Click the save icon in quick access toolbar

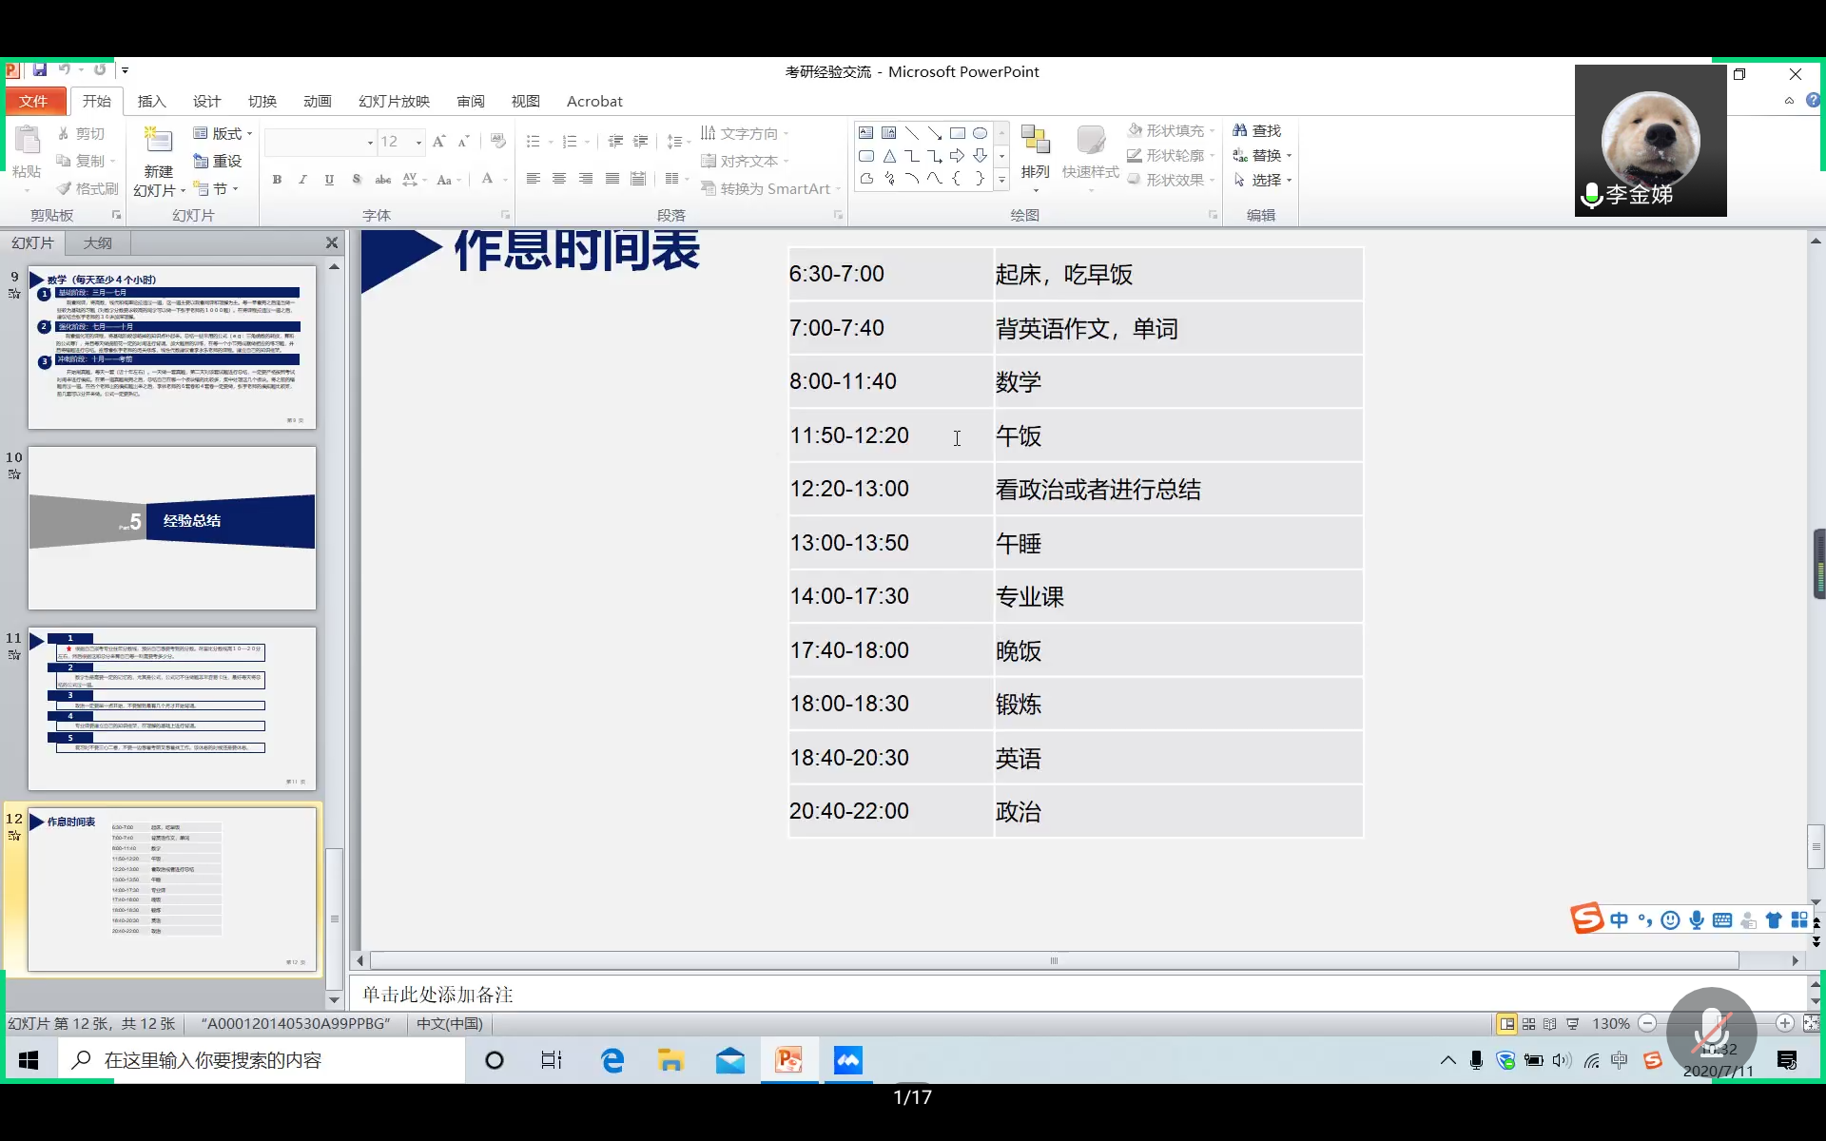pyautogui.click(x=40, y=69)
